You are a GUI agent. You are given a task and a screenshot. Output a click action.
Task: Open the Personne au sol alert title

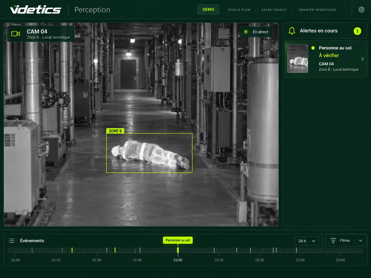click(x=335, y=48)
